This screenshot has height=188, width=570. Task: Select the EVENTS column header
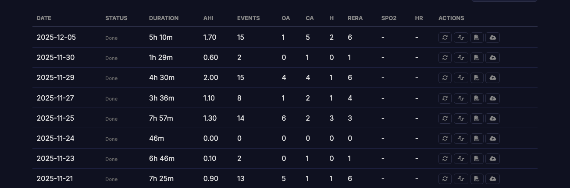point(248,18)
